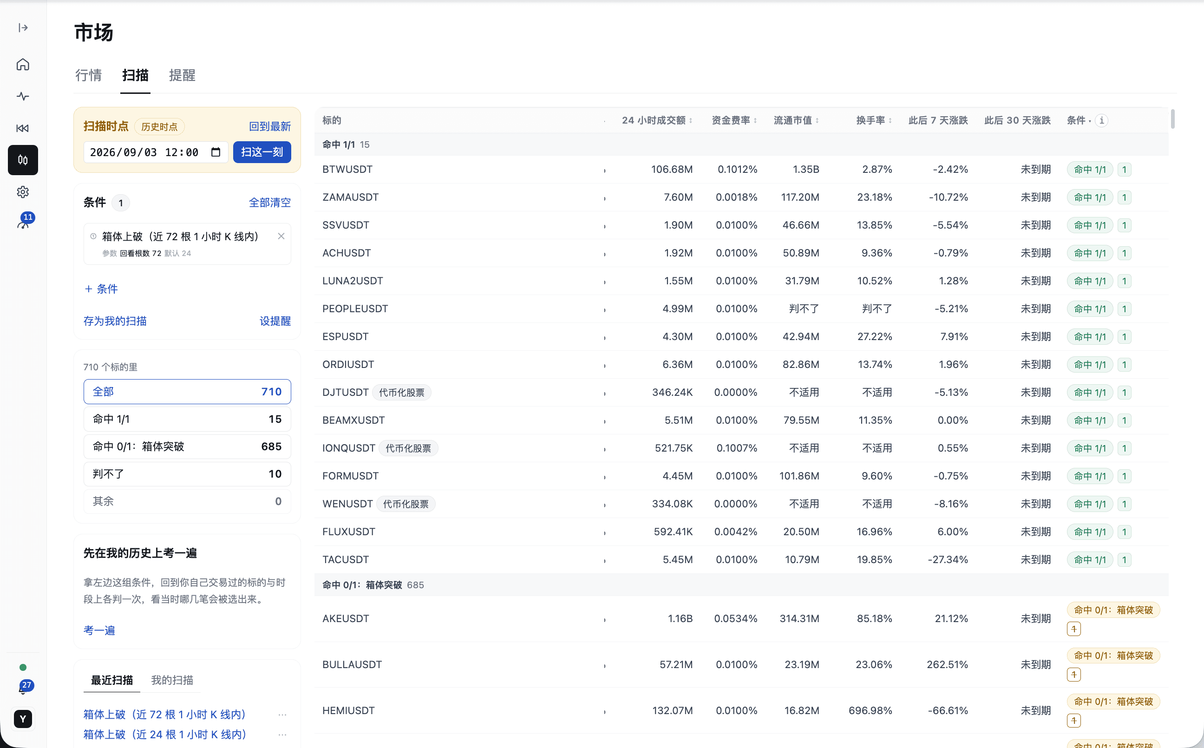Screen dimensions: 1204x748
Task: Switch to the 我的扫描 tab
Action: point(172,680)
